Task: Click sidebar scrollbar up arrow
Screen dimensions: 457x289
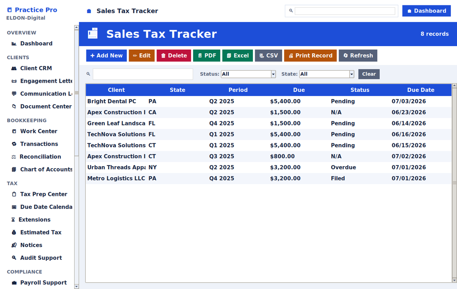Action: coord(77,27)
